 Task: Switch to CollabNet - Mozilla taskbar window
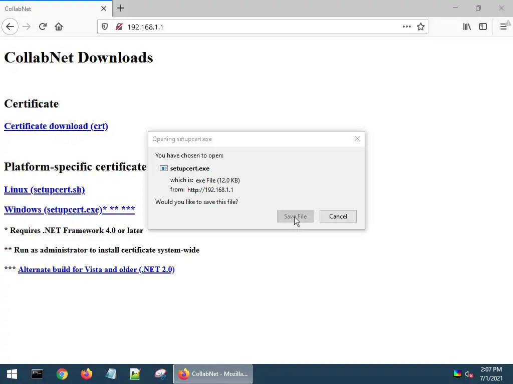click(x=212, y=374)
